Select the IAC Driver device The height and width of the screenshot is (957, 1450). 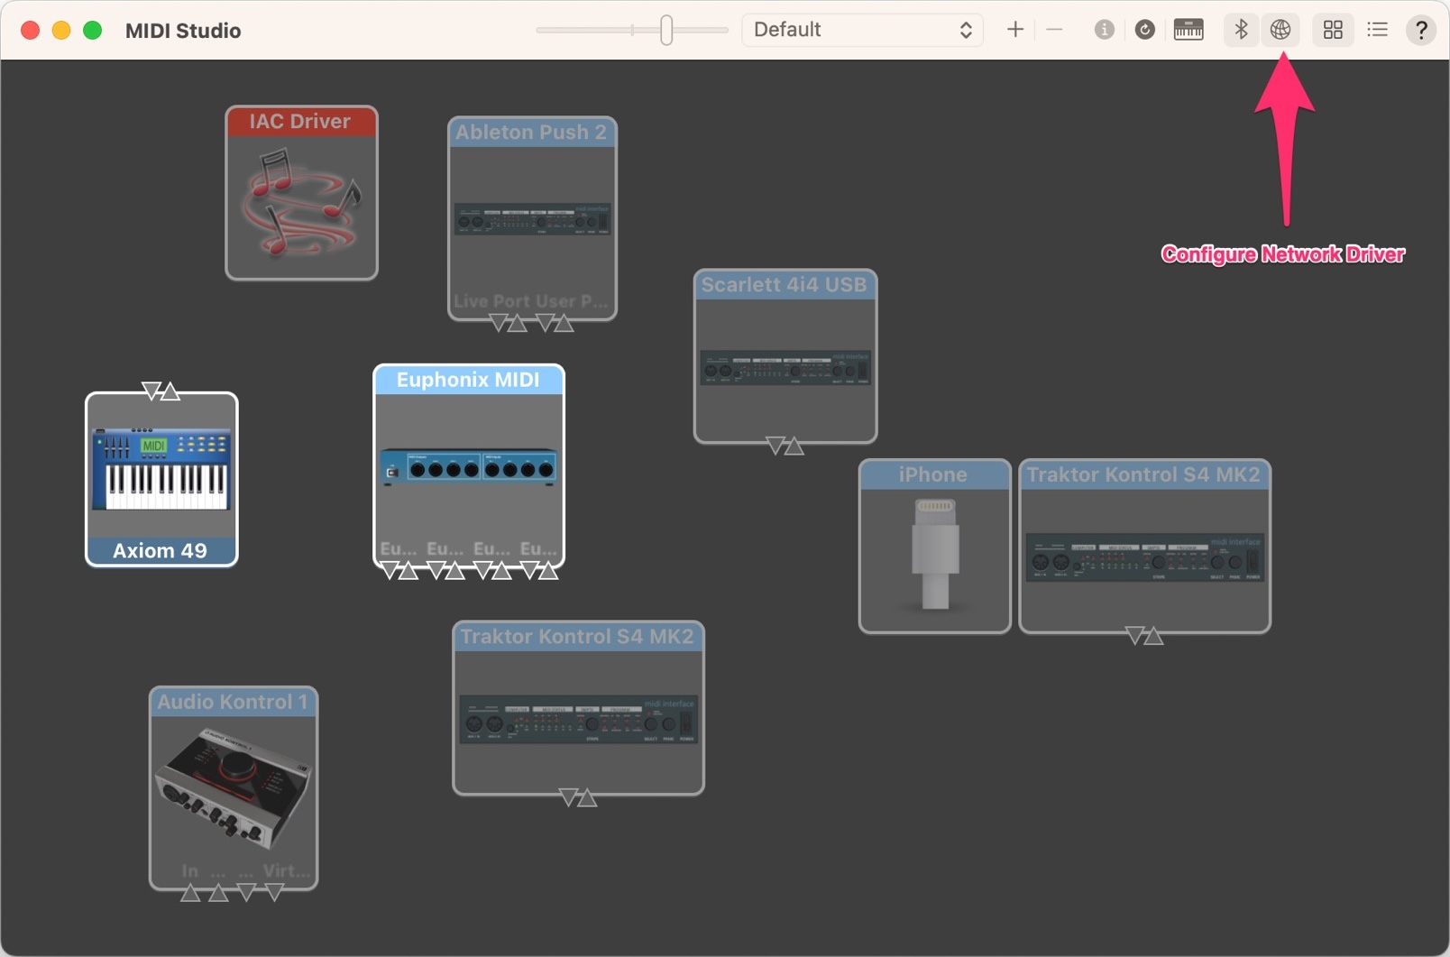(x=301, y=193)
